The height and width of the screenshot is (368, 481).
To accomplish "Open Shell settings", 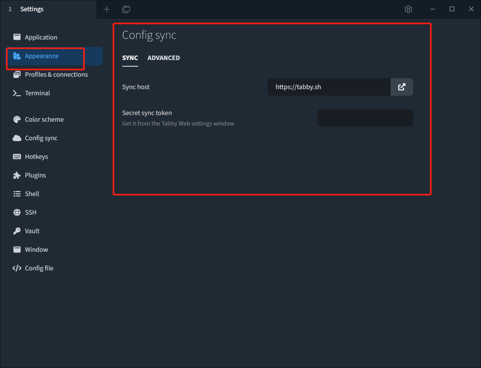I will [x=31, y=194].
